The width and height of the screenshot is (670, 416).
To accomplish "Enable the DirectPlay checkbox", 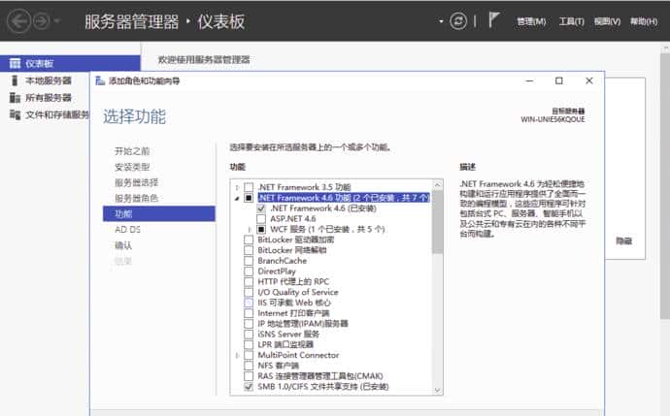I will [x=249, y=272].
